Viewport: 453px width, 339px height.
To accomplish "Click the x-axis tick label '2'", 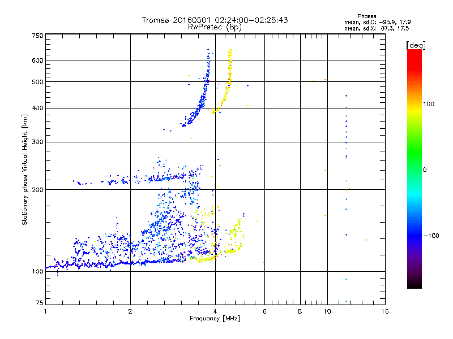I will [130, 311].
